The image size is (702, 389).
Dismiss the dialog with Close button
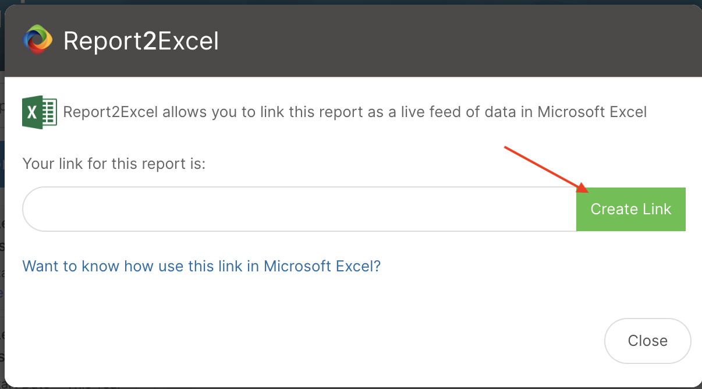[x=647, y=341]
